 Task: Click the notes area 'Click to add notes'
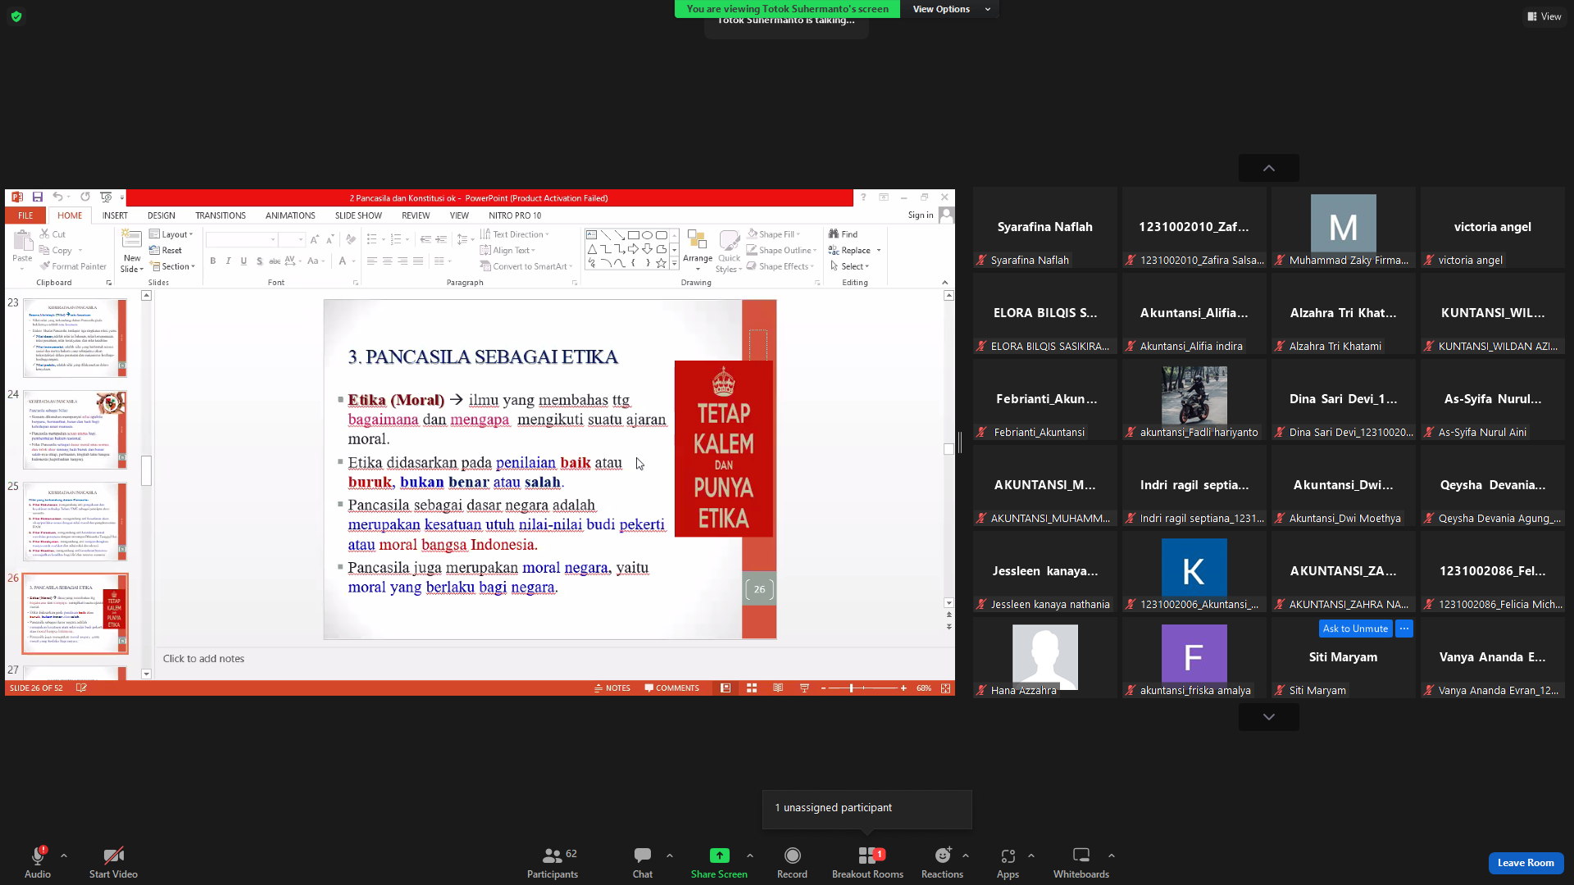coord(203,659)
